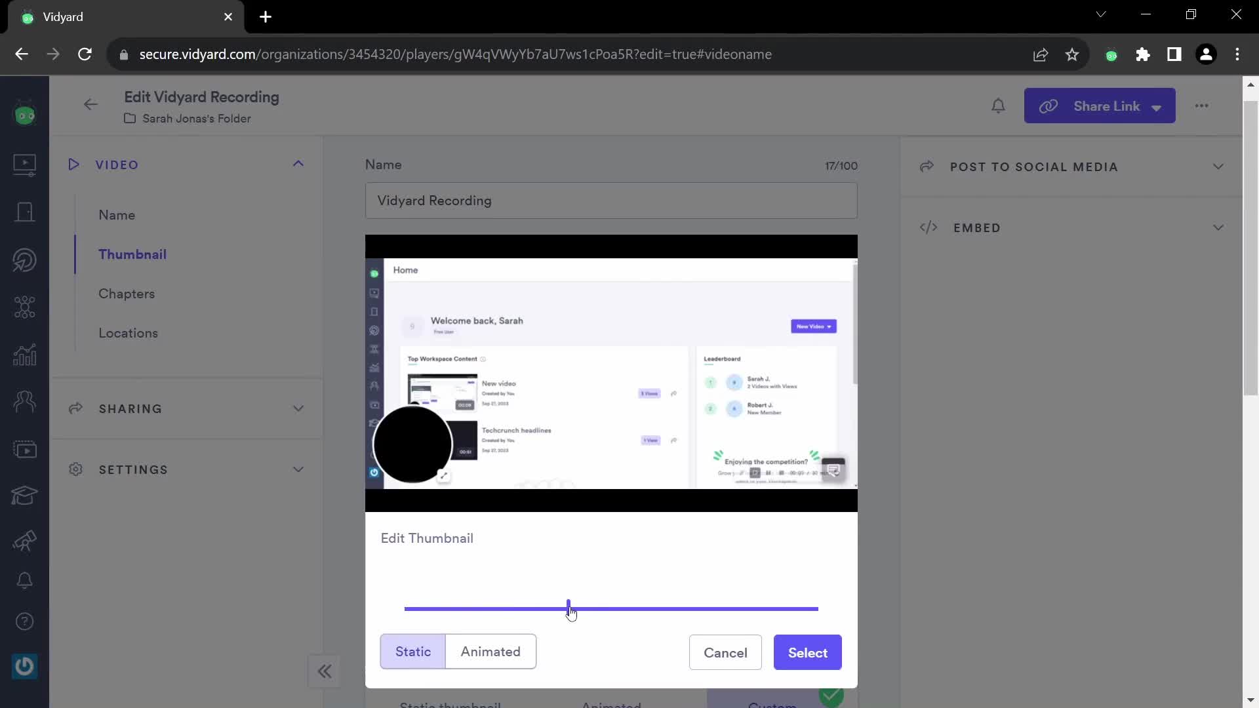
Task: Select the video play icon in sidebar
Action: click(24, 163)
